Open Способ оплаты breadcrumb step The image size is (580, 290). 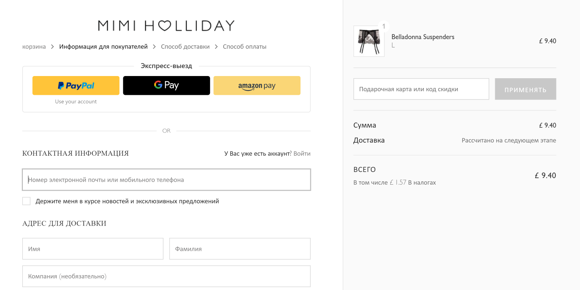(245, 47)
